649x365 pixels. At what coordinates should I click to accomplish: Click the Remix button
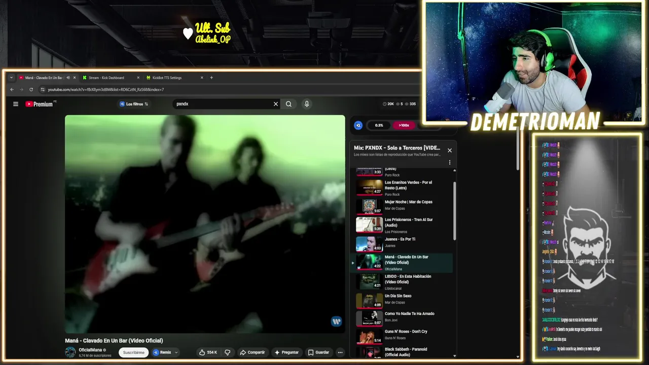162,352
